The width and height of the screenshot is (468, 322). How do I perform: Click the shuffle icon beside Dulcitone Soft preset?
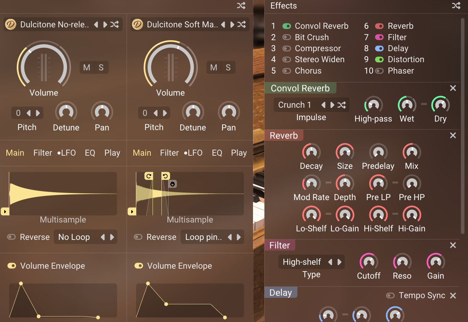click(x=241, y=24)
